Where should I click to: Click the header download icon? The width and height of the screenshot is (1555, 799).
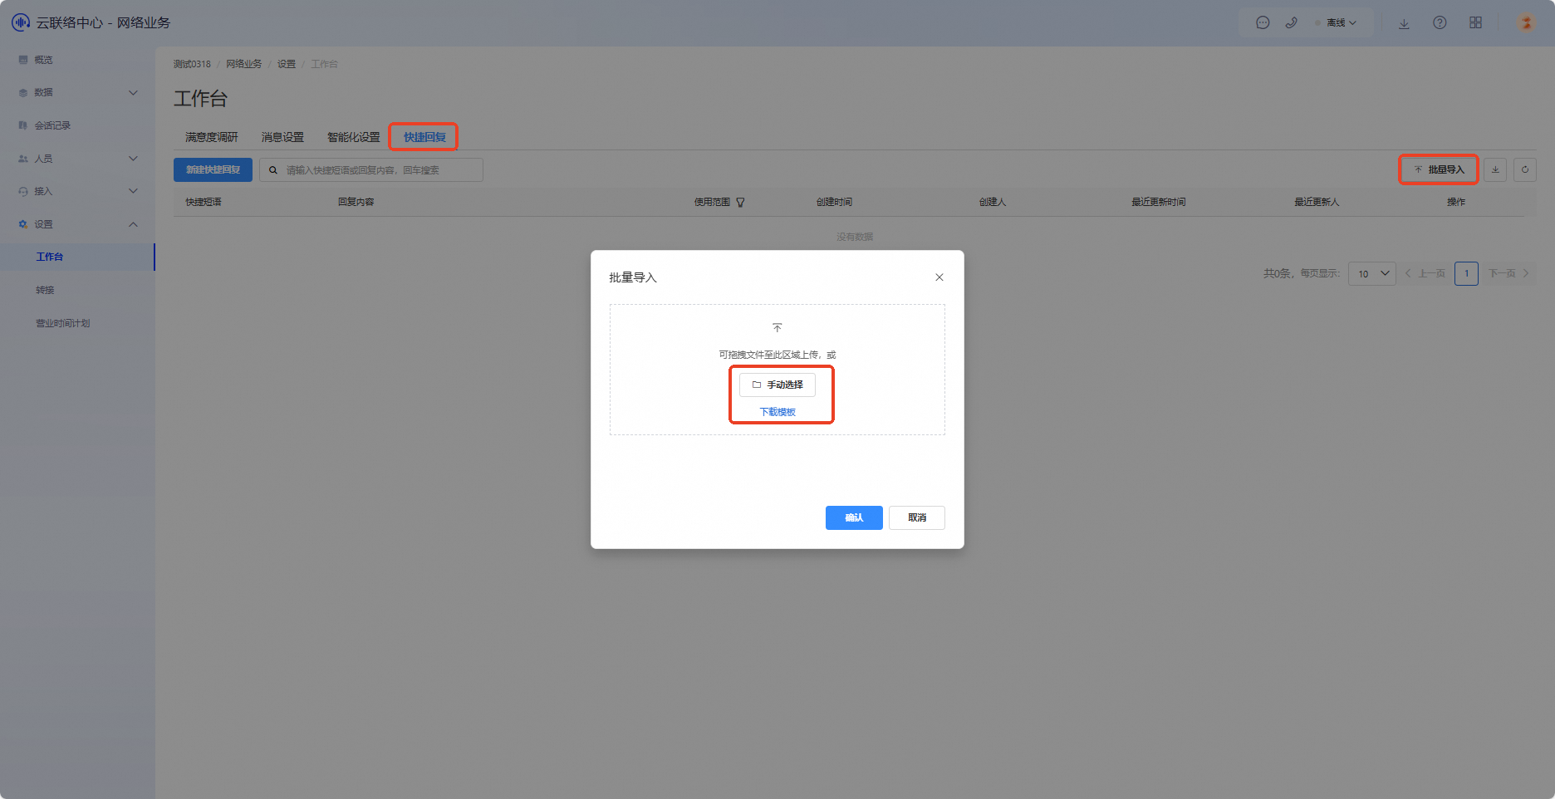point(1404,23)
